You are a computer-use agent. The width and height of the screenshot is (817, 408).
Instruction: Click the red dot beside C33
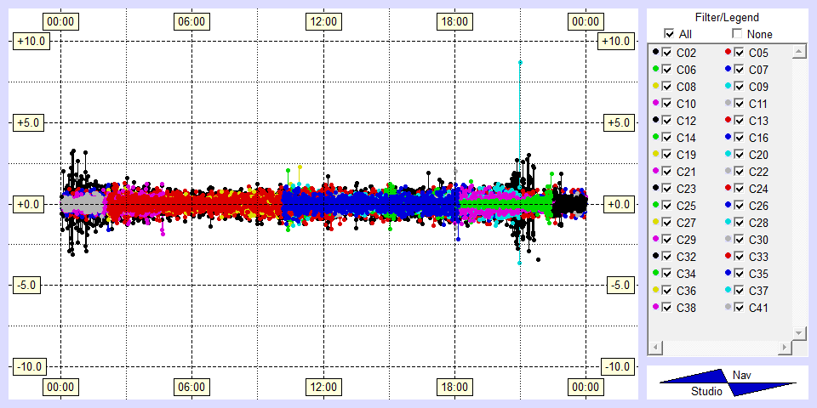(728, 257)
